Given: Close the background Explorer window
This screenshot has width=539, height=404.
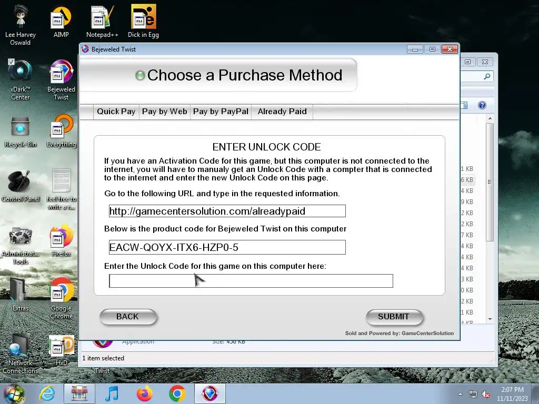Looking at the screenshot, I should [485, 62].
